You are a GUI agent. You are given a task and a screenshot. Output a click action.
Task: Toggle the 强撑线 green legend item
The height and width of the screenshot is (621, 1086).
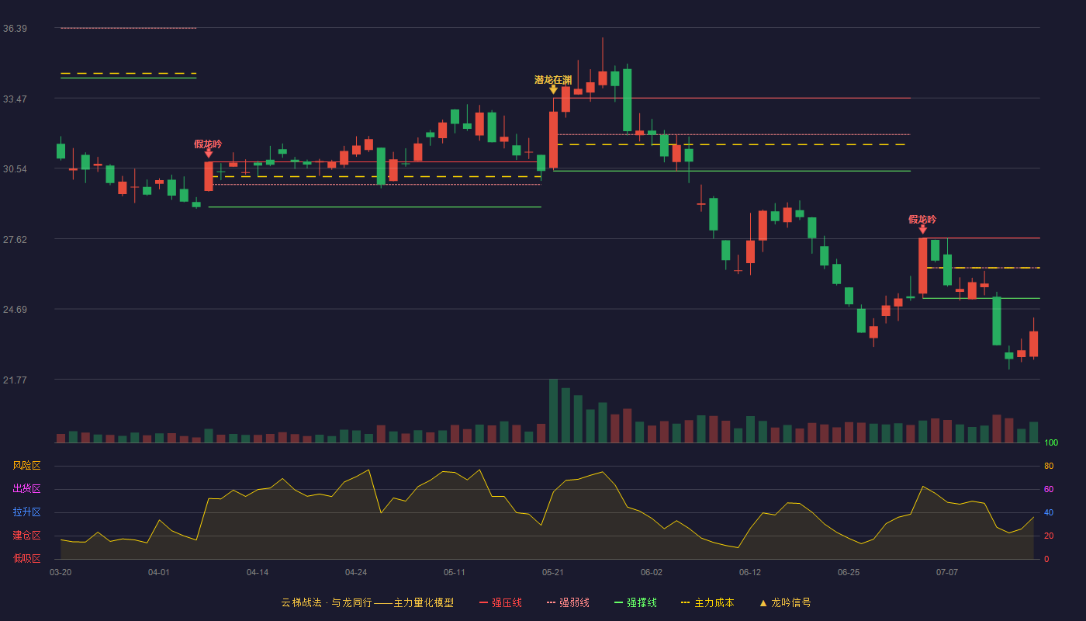coord(635,602)
